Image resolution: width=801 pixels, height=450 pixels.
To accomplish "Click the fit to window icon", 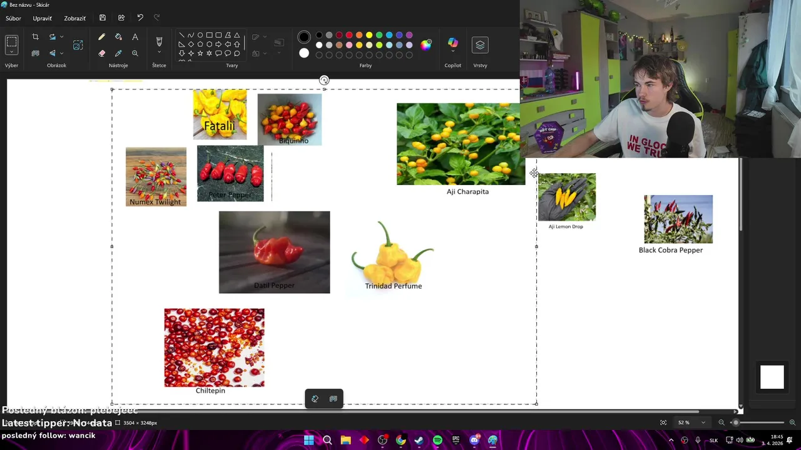I will click(663, 422).
